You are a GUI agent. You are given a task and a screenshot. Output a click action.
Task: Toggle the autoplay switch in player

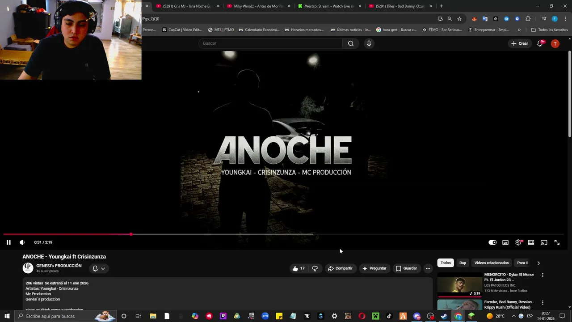point(492,242)
